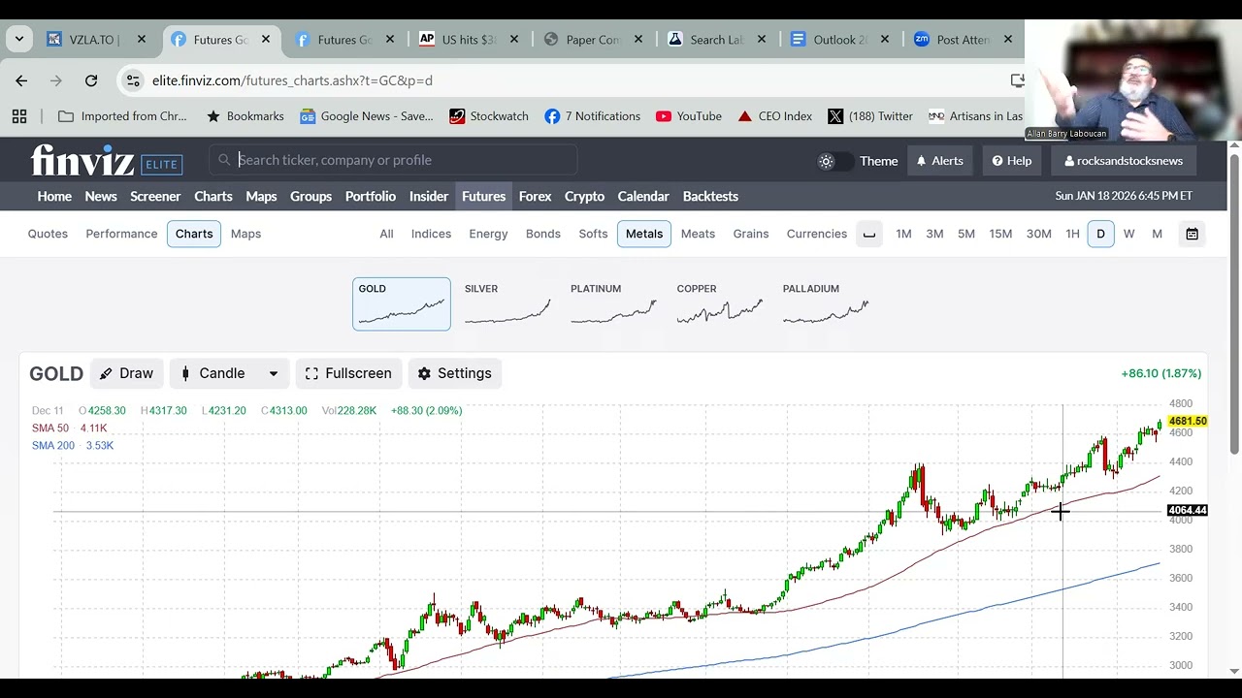1242x698 pixels.
Task: Switch to the Quotes sub-tab
Action: (48, 234)
